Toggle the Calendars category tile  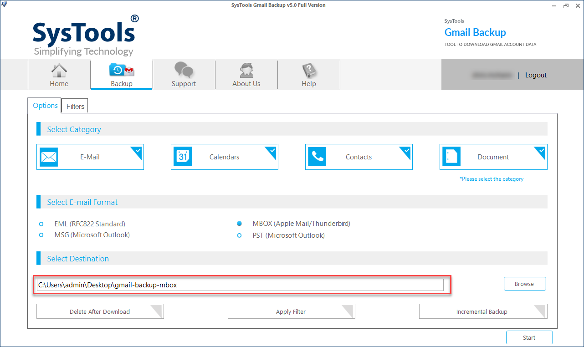click(x=225, y=157)
